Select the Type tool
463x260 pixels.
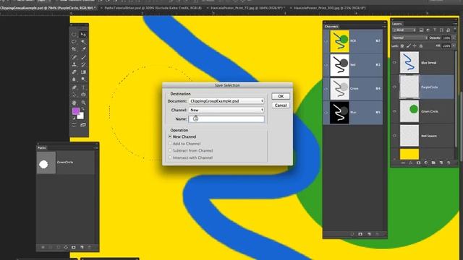click(x=83, y=87)
